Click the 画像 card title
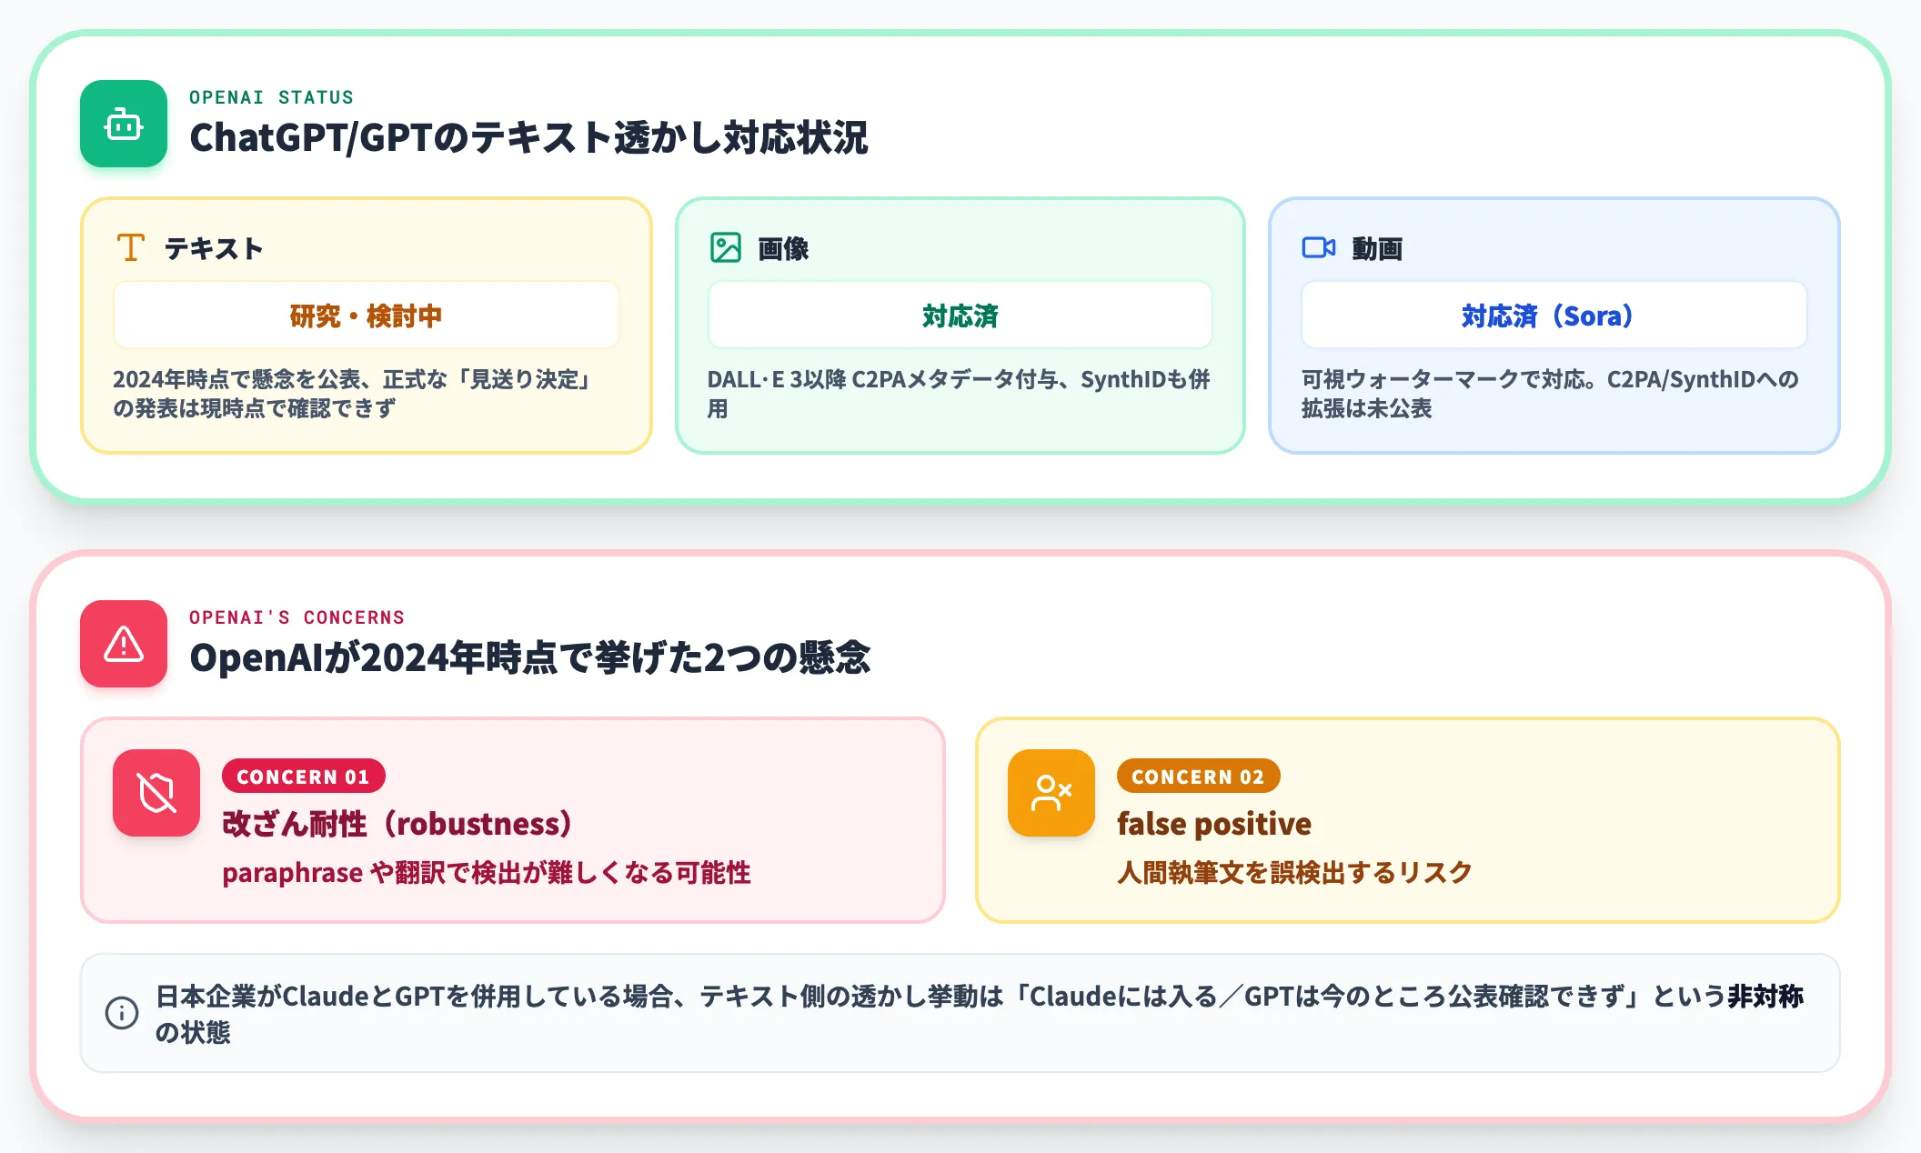 click(783, 248)
